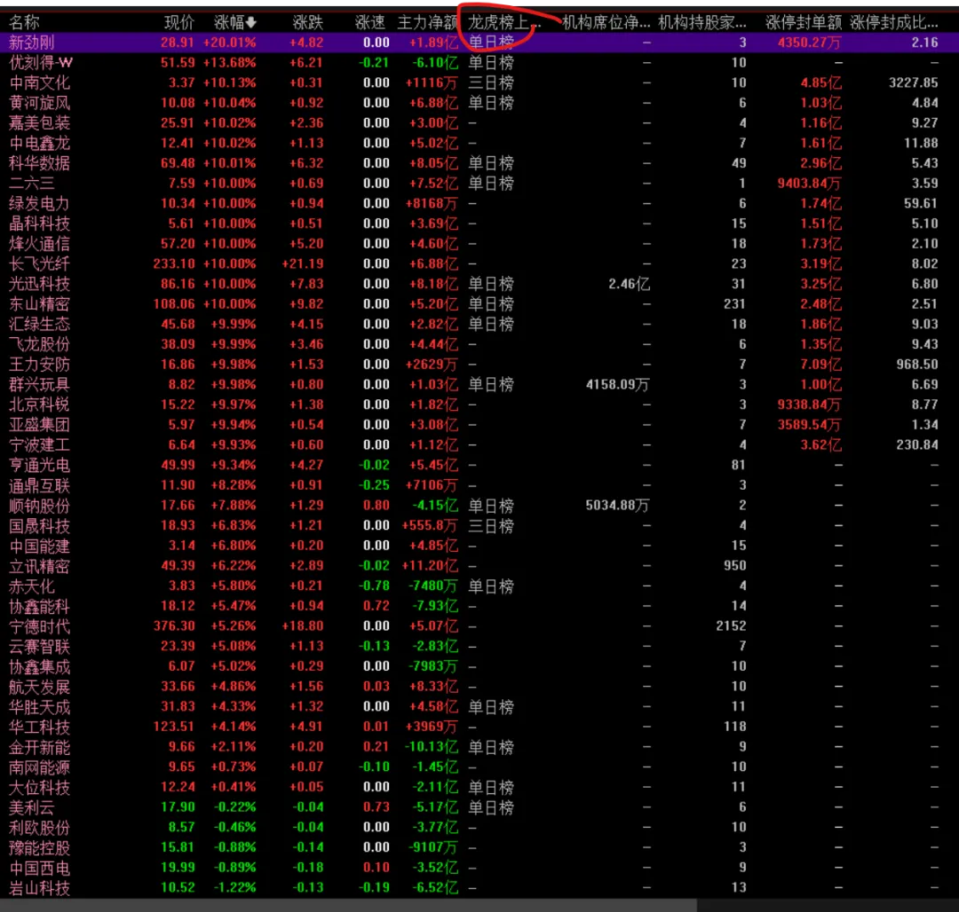Select the 汇绿生态 stock name
959x912 pixels.
40,325
